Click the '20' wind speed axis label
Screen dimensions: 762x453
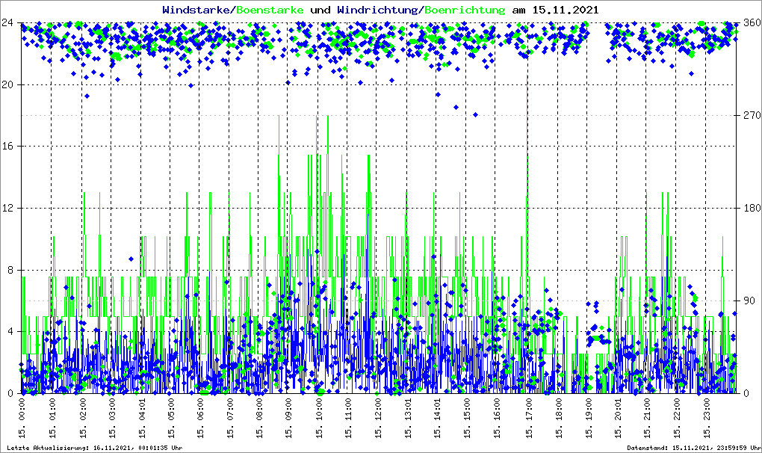point(7,84)
